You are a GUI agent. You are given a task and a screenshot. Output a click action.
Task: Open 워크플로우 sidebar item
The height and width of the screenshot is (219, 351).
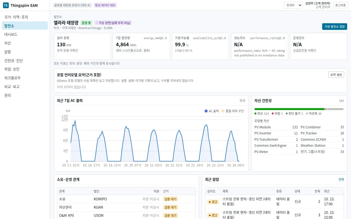[25, 78]
